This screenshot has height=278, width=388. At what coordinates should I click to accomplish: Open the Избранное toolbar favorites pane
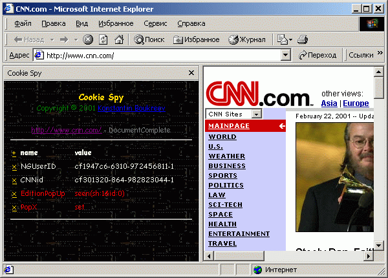coord(196,39)
